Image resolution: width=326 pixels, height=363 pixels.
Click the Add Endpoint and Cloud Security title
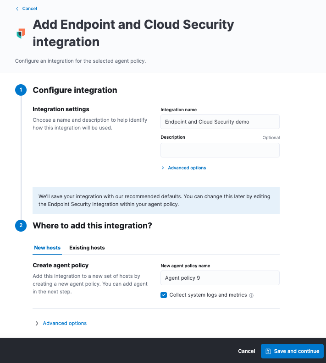133,33
